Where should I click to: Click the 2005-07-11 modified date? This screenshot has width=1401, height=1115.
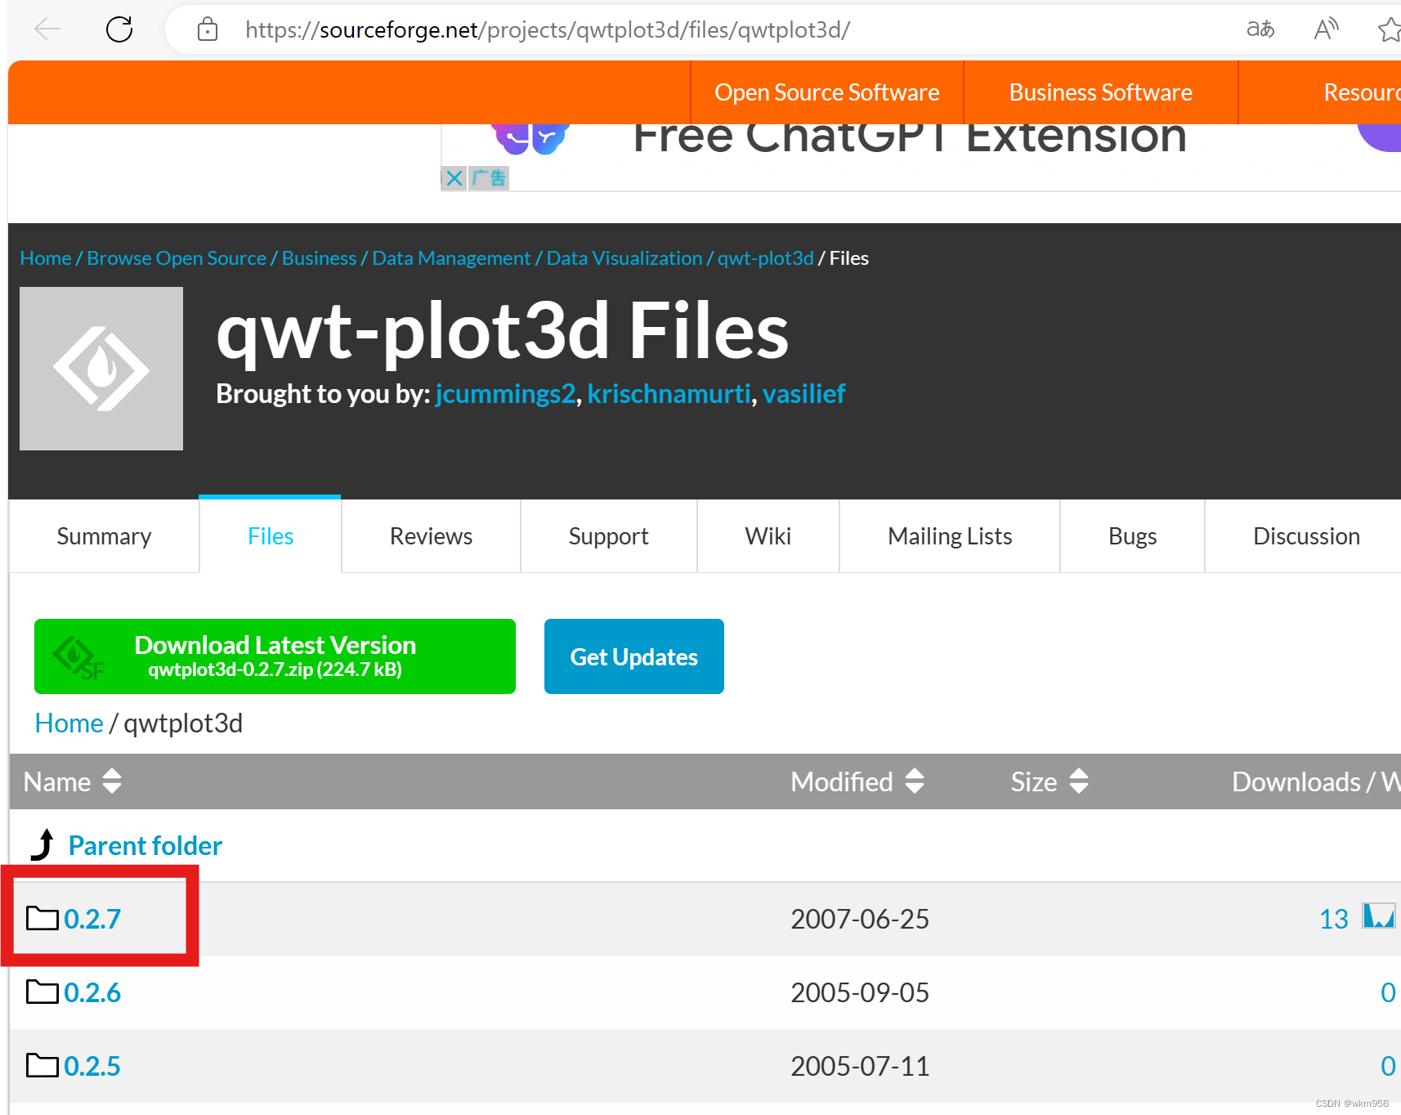860,1066
